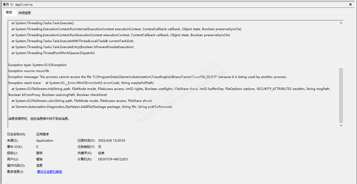Click the 用户 value 暂缺
Viewport: 357px width, 184px height.
point(39,159)
